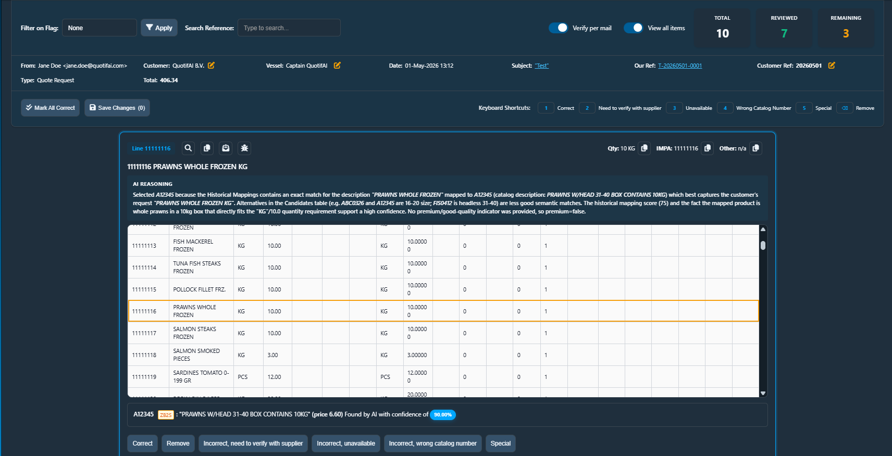
Task: Click the table scrollbar down arrow
Action: pos(763,394)
